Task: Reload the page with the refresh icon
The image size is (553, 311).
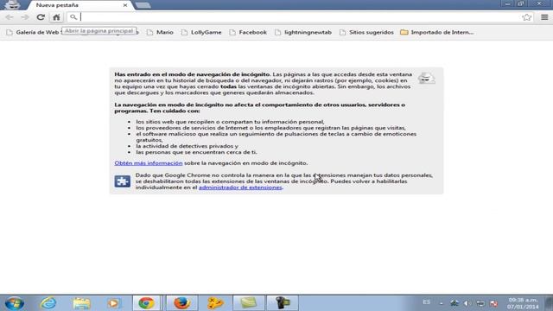Action: tap(41, 17)
